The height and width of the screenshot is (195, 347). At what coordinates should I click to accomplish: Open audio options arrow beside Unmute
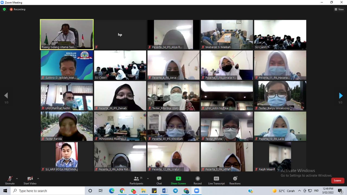17,178
